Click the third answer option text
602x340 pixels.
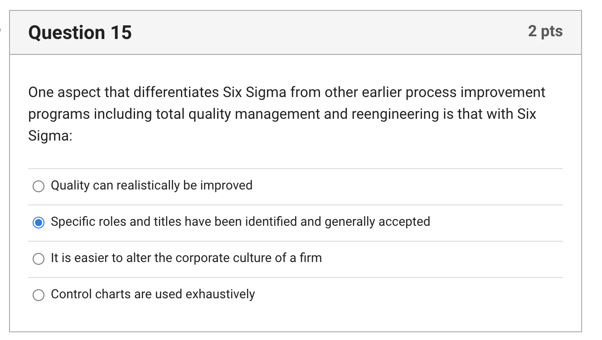point(186,258)
